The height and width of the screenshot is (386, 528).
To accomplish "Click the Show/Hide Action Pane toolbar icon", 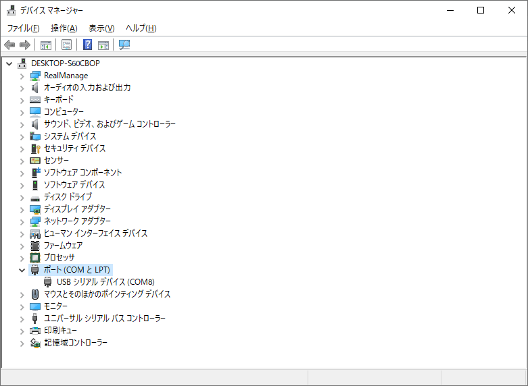I will click(103, 45).
